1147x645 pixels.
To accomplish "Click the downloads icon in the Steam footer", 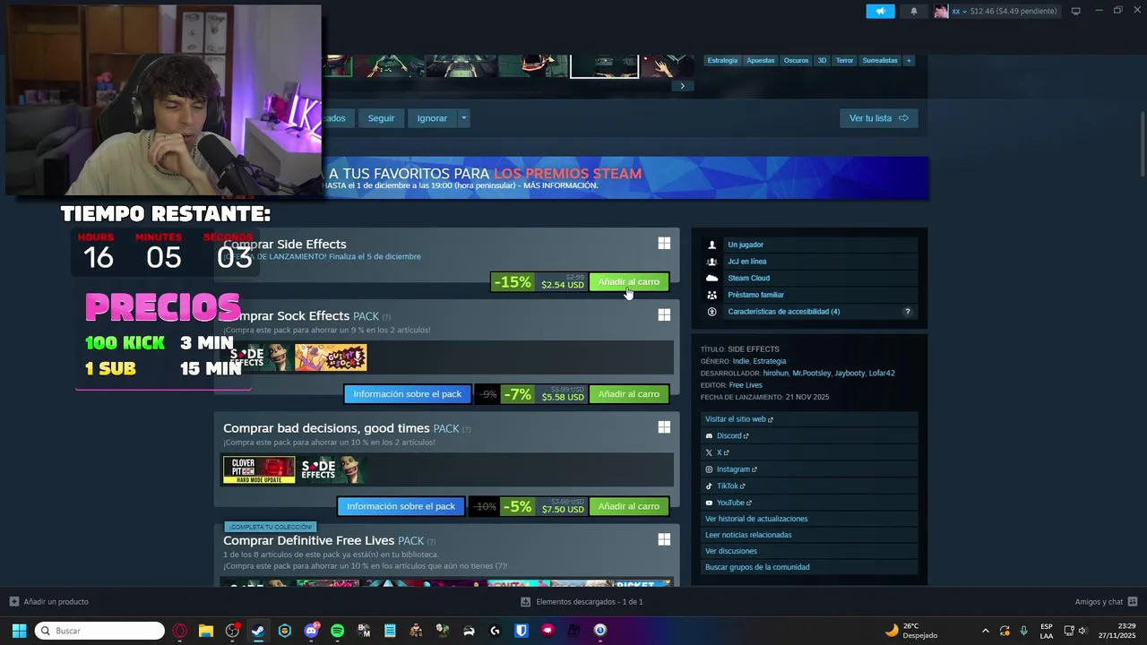I will pyautogui.click(x=526, y=602).
